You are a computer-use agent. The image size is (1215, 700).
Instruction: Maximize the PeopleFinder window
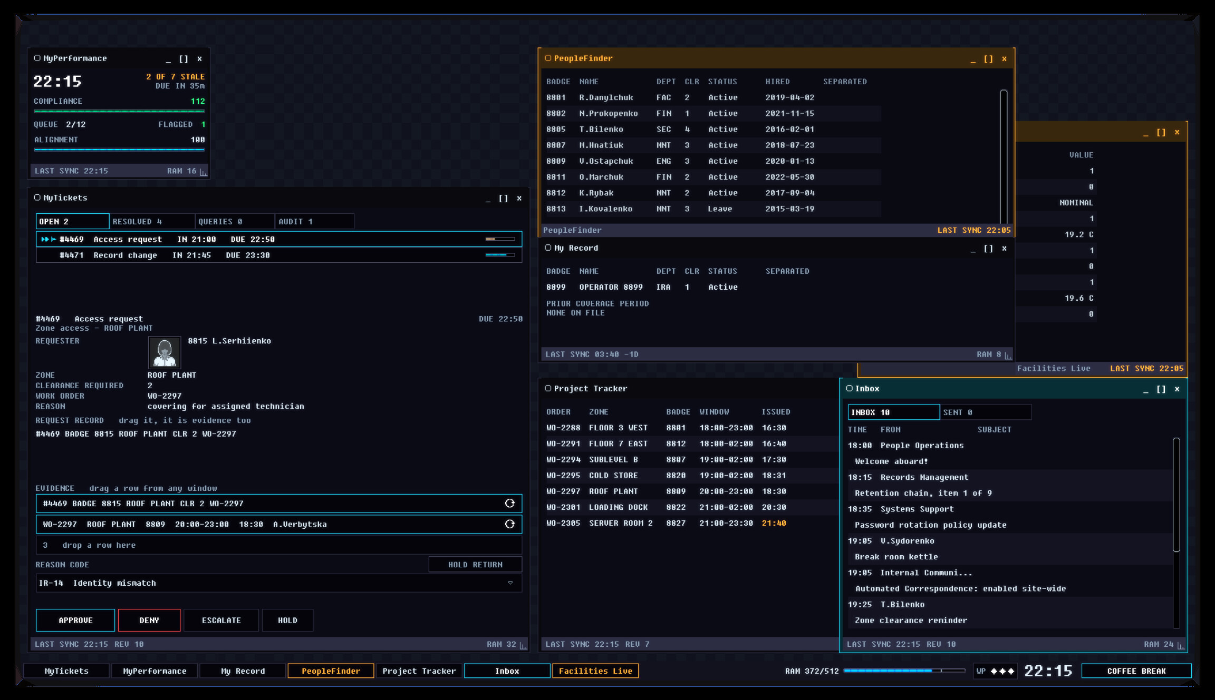click(988, 58)
